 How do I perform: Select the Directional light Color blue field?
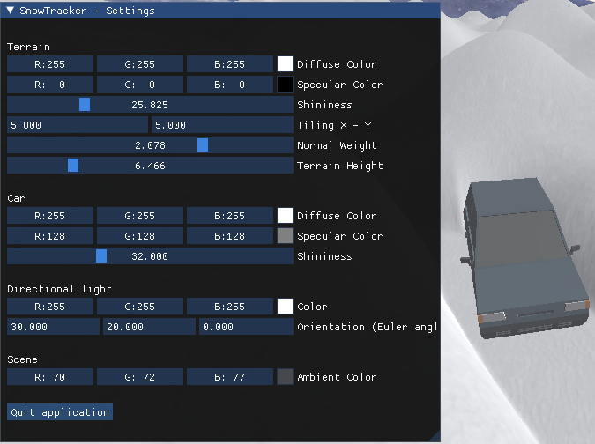pyautogui.click(x=230, y=307)
